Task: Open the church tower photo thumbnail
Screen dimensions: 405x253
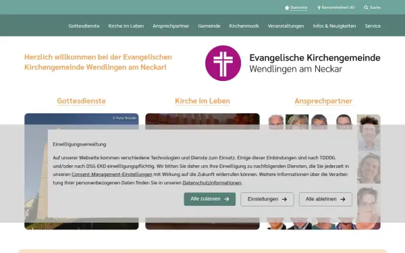Action: tap(82, 171)
